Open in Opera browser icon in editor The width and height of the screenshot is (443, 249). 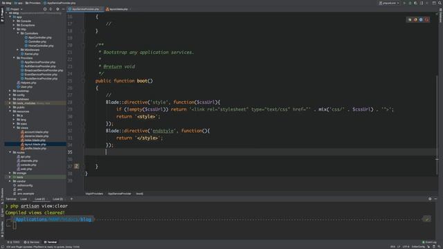pyautogui.click(x=426, y=19)
